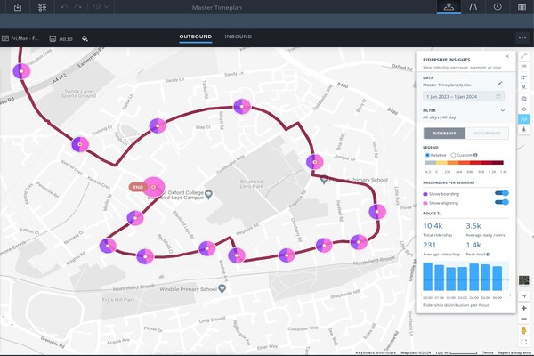Toggle the Show boarding switch

[x=502, y=193]
